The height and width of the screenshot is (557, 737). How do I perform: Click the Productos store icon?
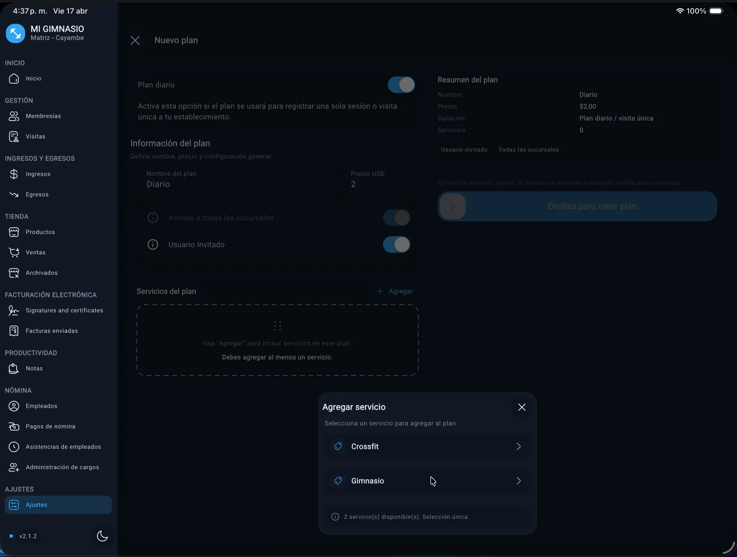click(14, 232)
